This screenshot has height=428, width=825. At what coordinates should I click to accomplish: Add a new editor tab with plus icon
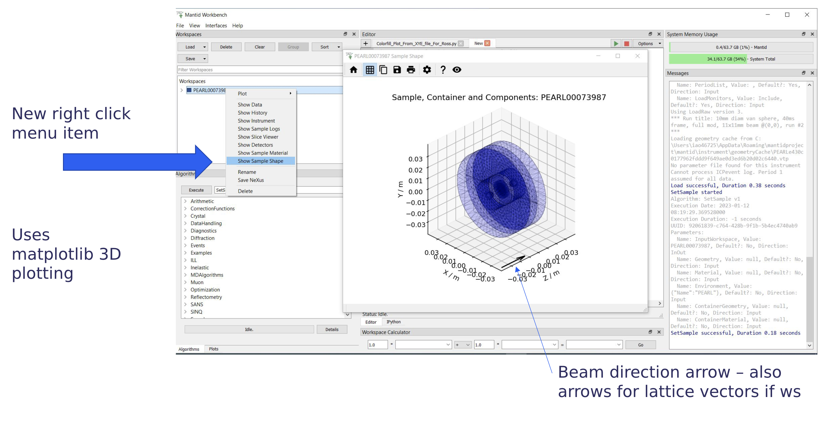coord(366,43)
